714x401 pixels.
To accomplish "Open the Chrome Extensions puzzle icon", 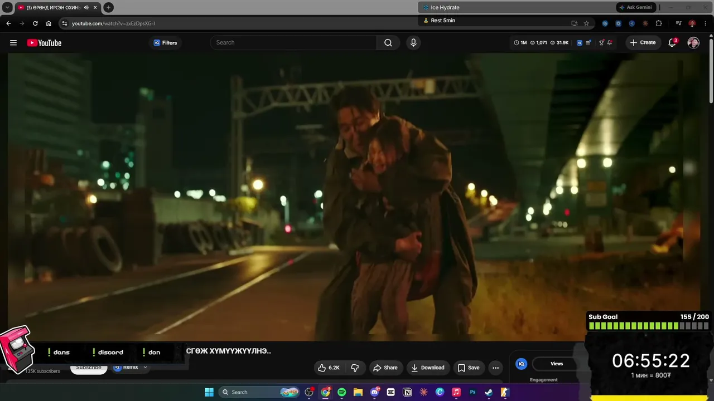I will [659, 23].
